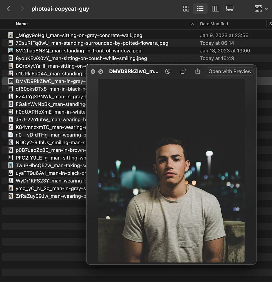272x282 pixels.
Task: Switch to gallery view
Action: coord(230,9)
